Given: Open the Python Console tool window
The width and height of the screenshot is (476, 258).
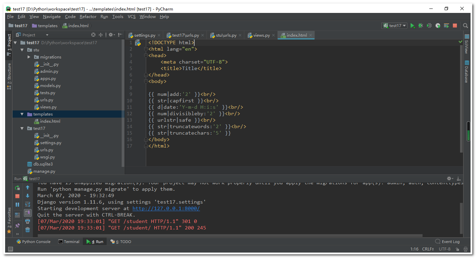Looking at the screenshot, I should click(33, 242).
